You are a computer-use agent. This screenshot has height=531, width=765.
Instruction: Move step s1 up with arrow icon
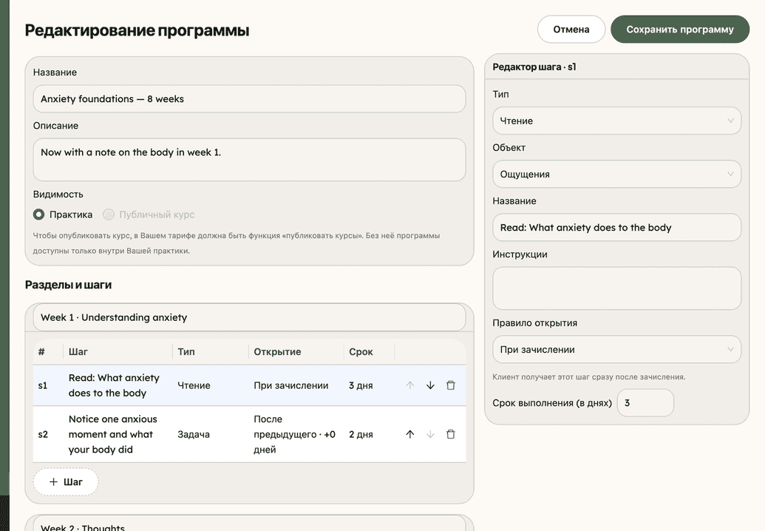click(x=409, y=385)
